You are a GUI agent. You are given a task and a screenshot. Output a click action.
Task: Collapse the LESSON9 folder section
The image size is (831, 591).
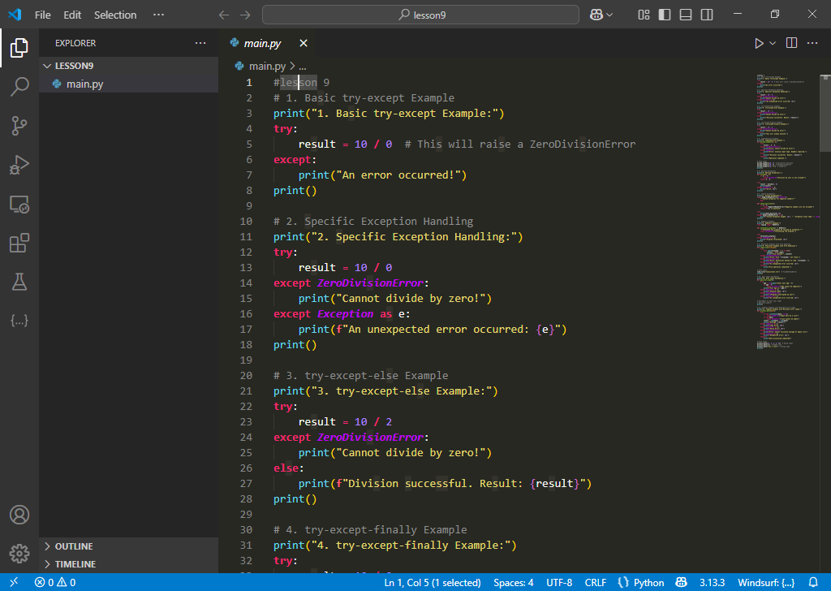[129, 66]
